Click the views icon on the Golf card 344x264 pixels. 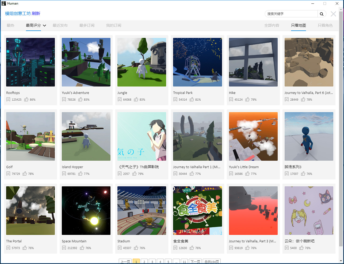[x=8, y=173]
